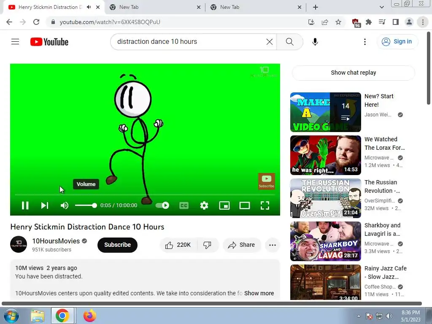The image size is (432, 324).
Task: Open the Chrome three-dot menu
Action: 423,22
